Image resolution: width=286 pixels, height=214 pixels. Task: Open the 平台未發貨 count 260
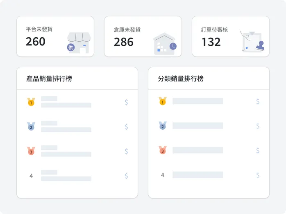[36, 41]
